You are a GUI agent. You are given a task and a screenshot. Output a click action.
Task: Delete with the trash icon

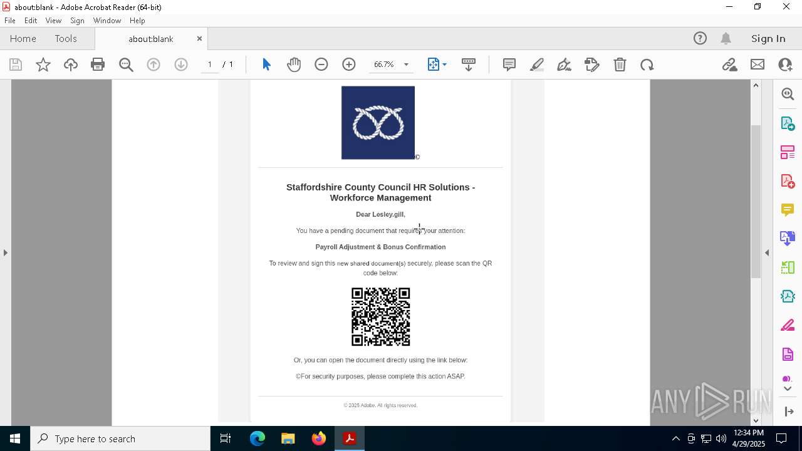pyautogui.click(x=620, y=65)
